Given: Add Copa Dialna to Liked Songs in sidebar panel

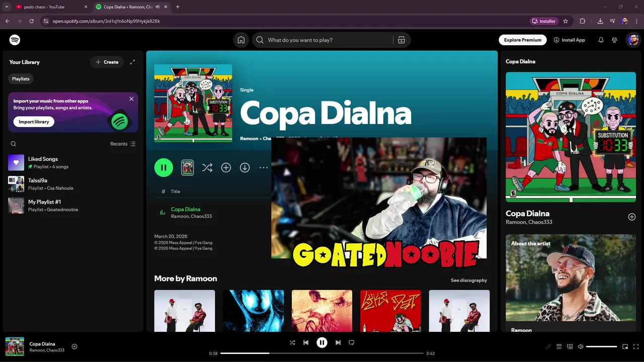Looking at the screenshot, I should tap(632, 217).
